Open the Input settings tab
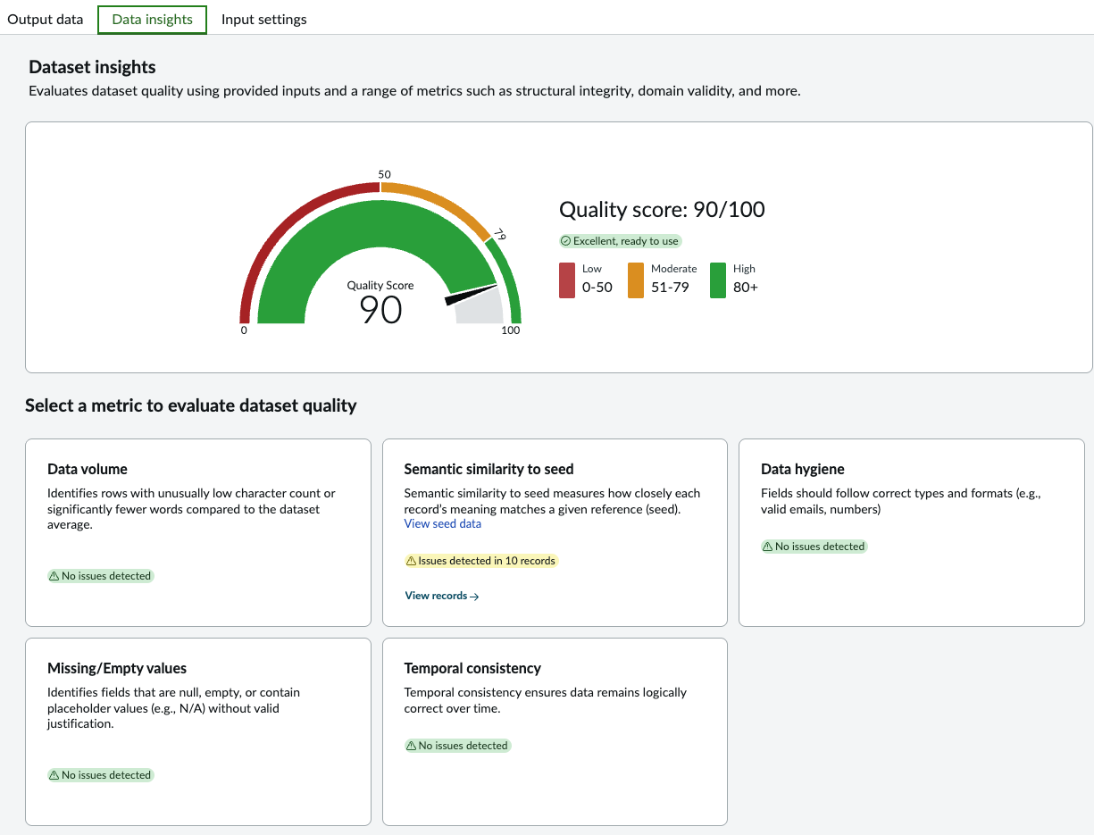The image size is (1094, 835). tap(264, 19)
